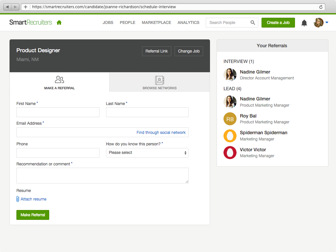Open Nadine Gilmer avatar under Interview
Image resolution: width=336 pixels, height=252 pixels.
click(x=230, y=74)
